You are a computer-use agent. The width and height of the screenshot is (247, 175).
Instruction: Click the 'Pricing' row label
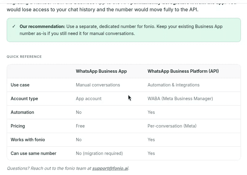tap(18, 126)
